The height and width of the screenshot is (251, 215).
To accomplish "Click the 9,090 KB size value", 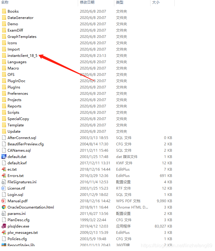I will (x=165, y=201).
